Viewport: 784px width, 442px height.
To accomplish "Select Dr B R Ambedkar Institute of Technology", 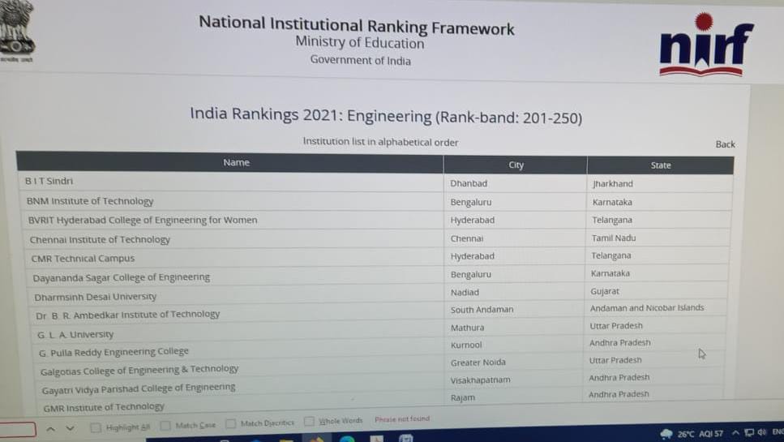I will tap(127, 315).
